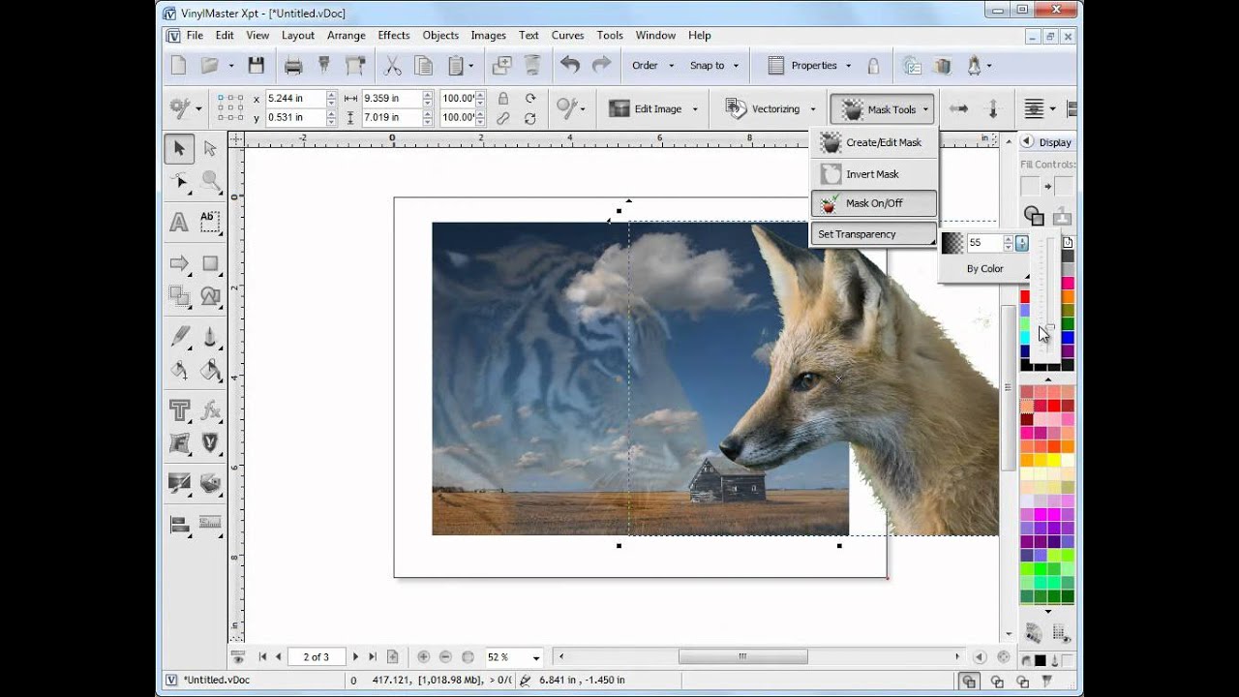Cut selection with scissors icon
1239x697 pixels.
392,65
